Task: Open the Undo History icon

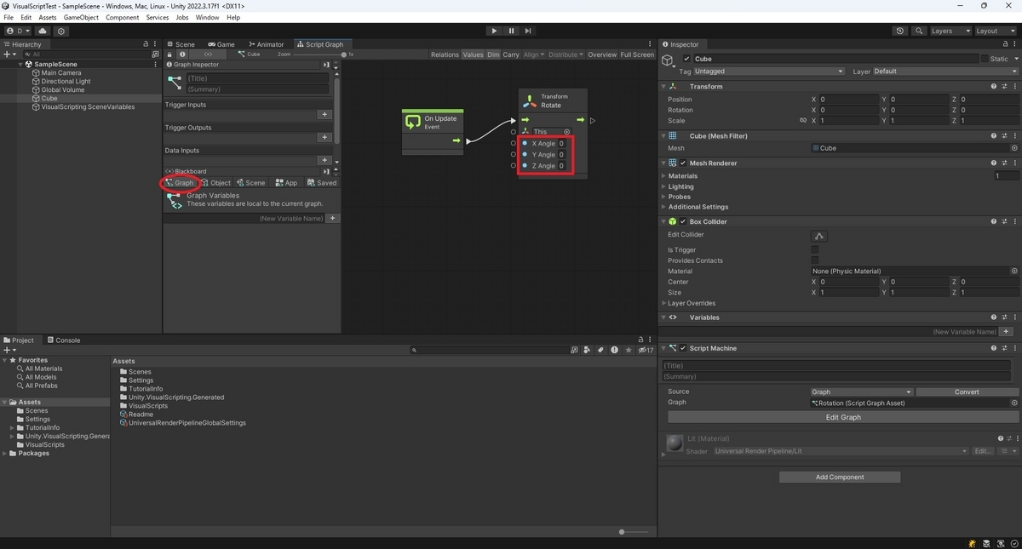Action: 900,31
